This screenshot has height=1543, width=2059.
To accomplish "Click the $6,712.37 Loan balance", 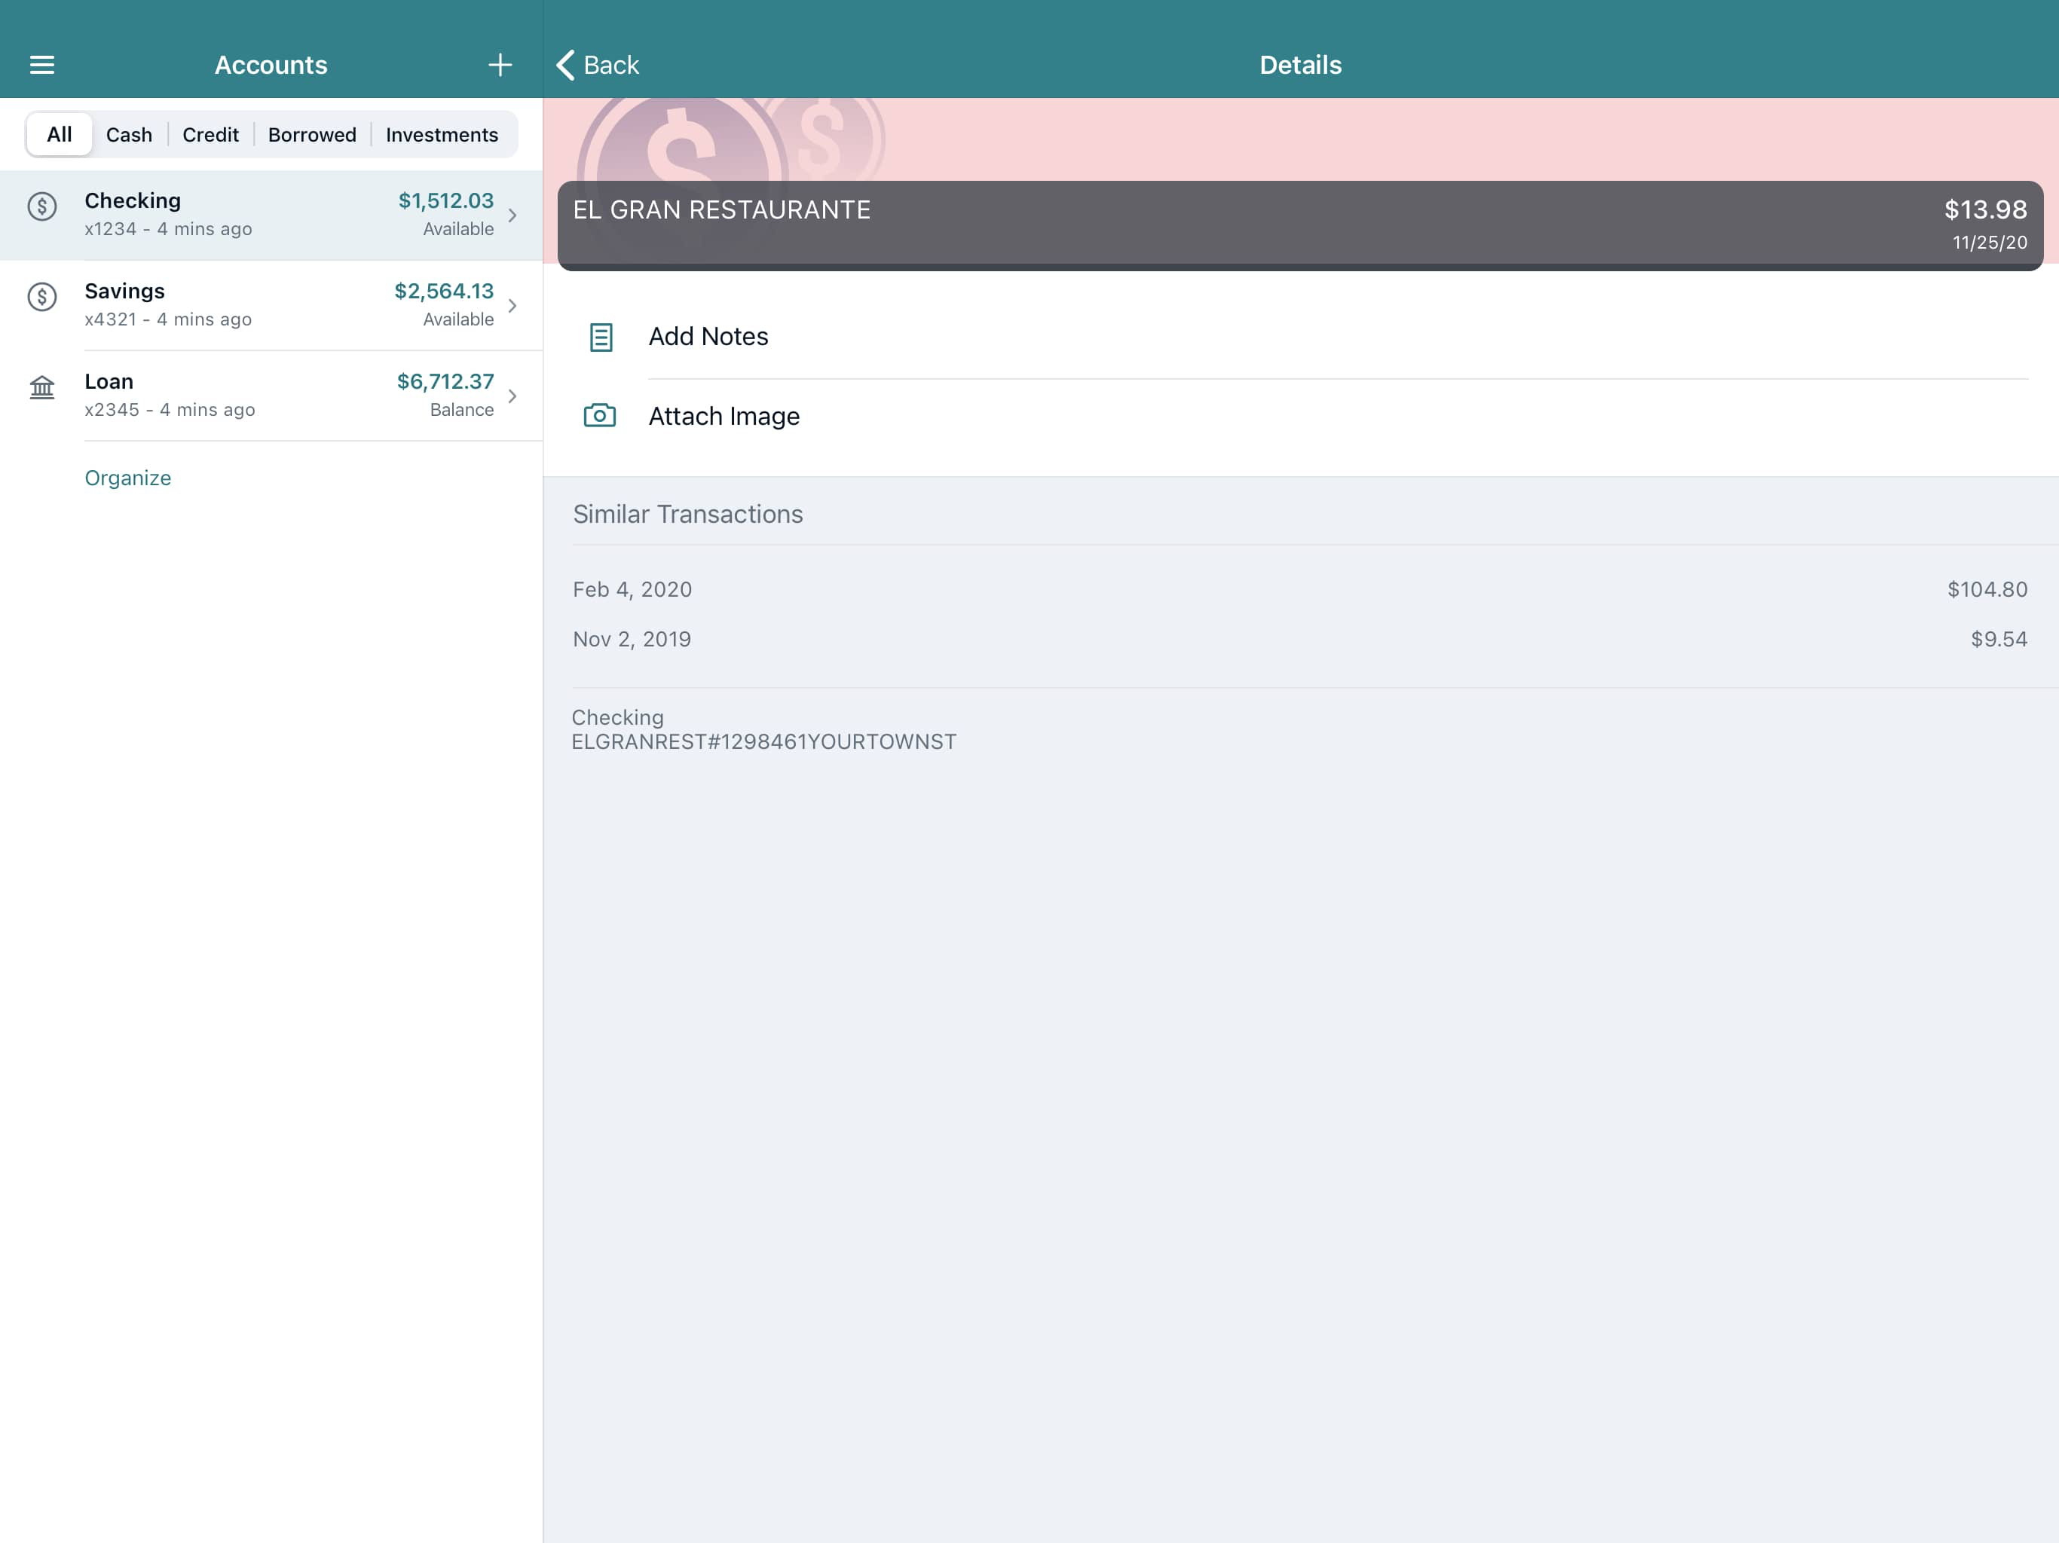I will (445, 381).
